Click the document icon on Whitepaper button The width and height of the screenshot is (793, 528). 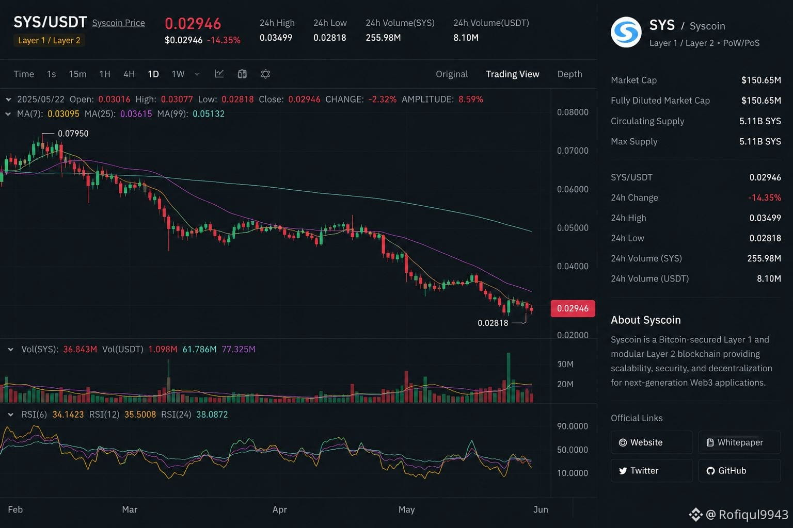click(710, 442)
